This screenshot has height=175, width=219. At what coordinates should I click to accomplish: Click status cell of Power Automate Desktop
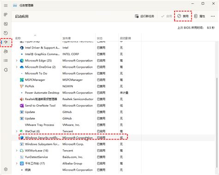click(x=101, y=93)
